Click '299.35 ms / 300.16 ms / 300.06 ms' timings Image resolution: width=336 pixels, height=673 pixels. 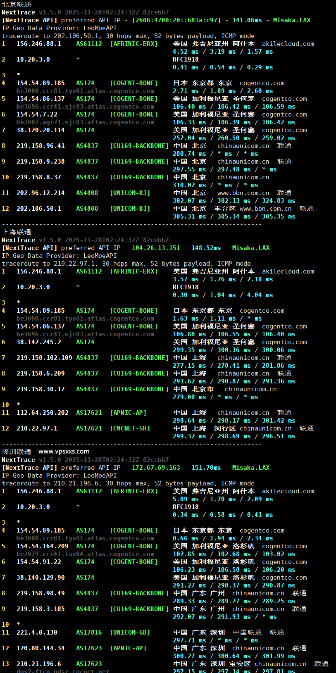click(234, 350)
